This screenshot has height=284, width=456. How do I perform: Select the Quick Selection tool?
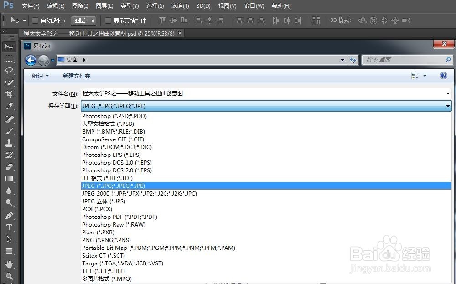click(9, 83)
